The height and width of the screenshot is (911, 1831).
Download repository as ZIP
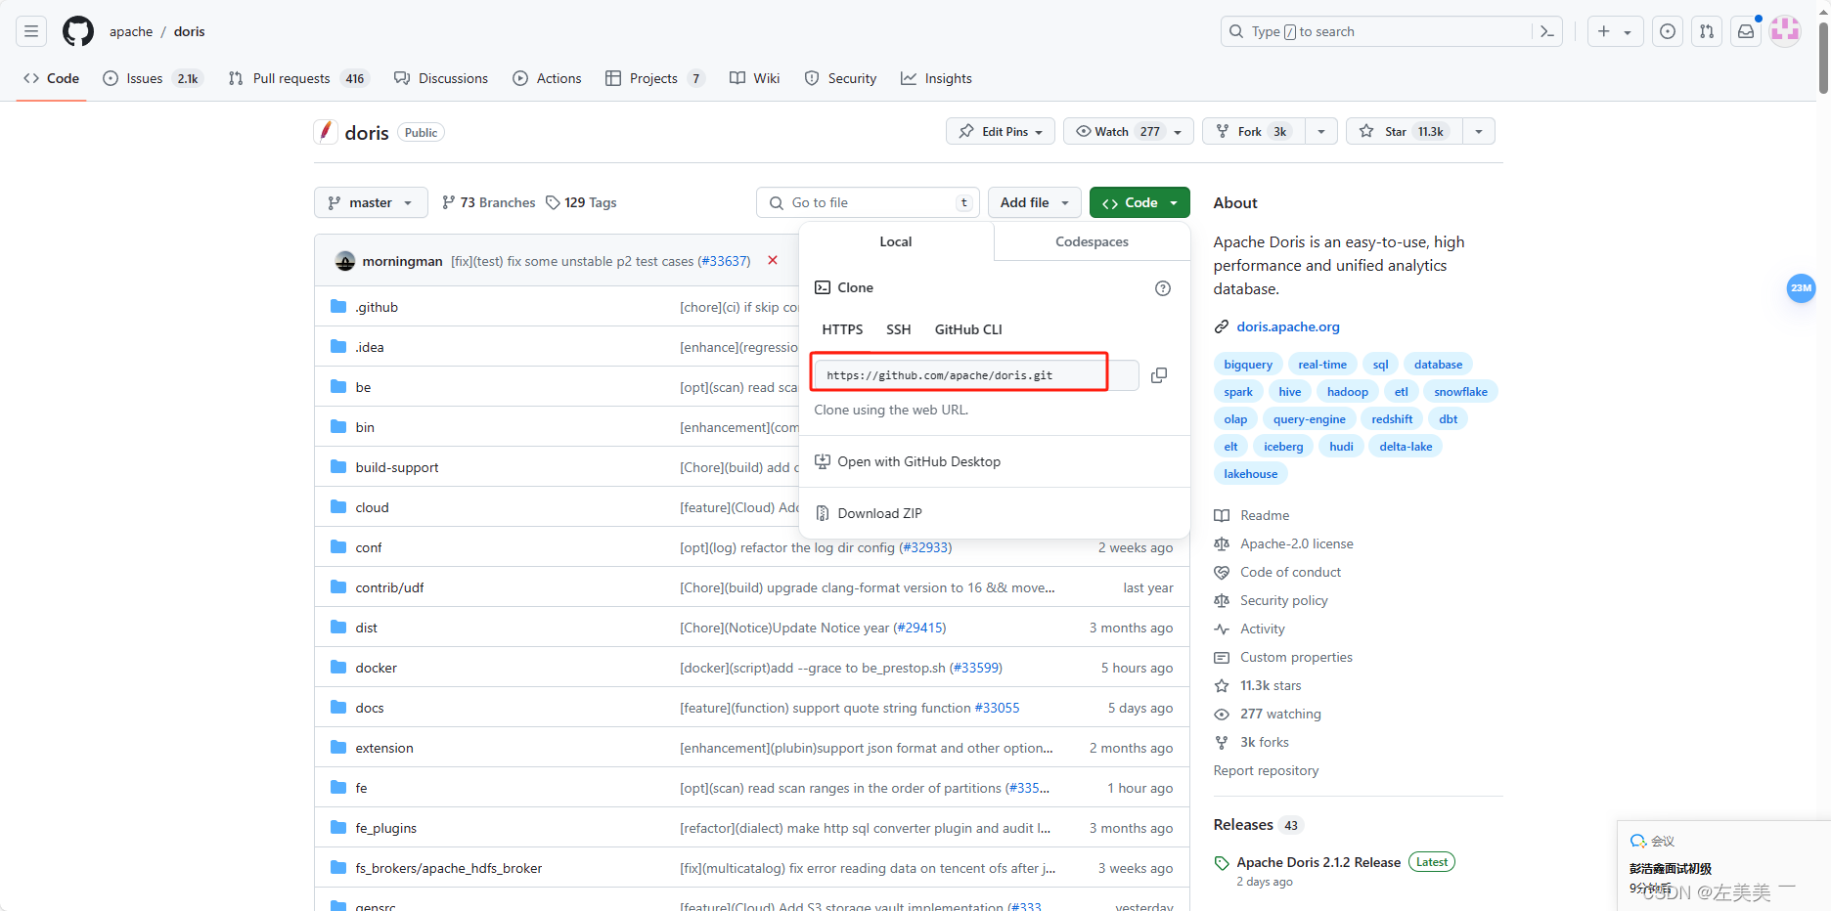pyautogui.click(x=879, y=512)
